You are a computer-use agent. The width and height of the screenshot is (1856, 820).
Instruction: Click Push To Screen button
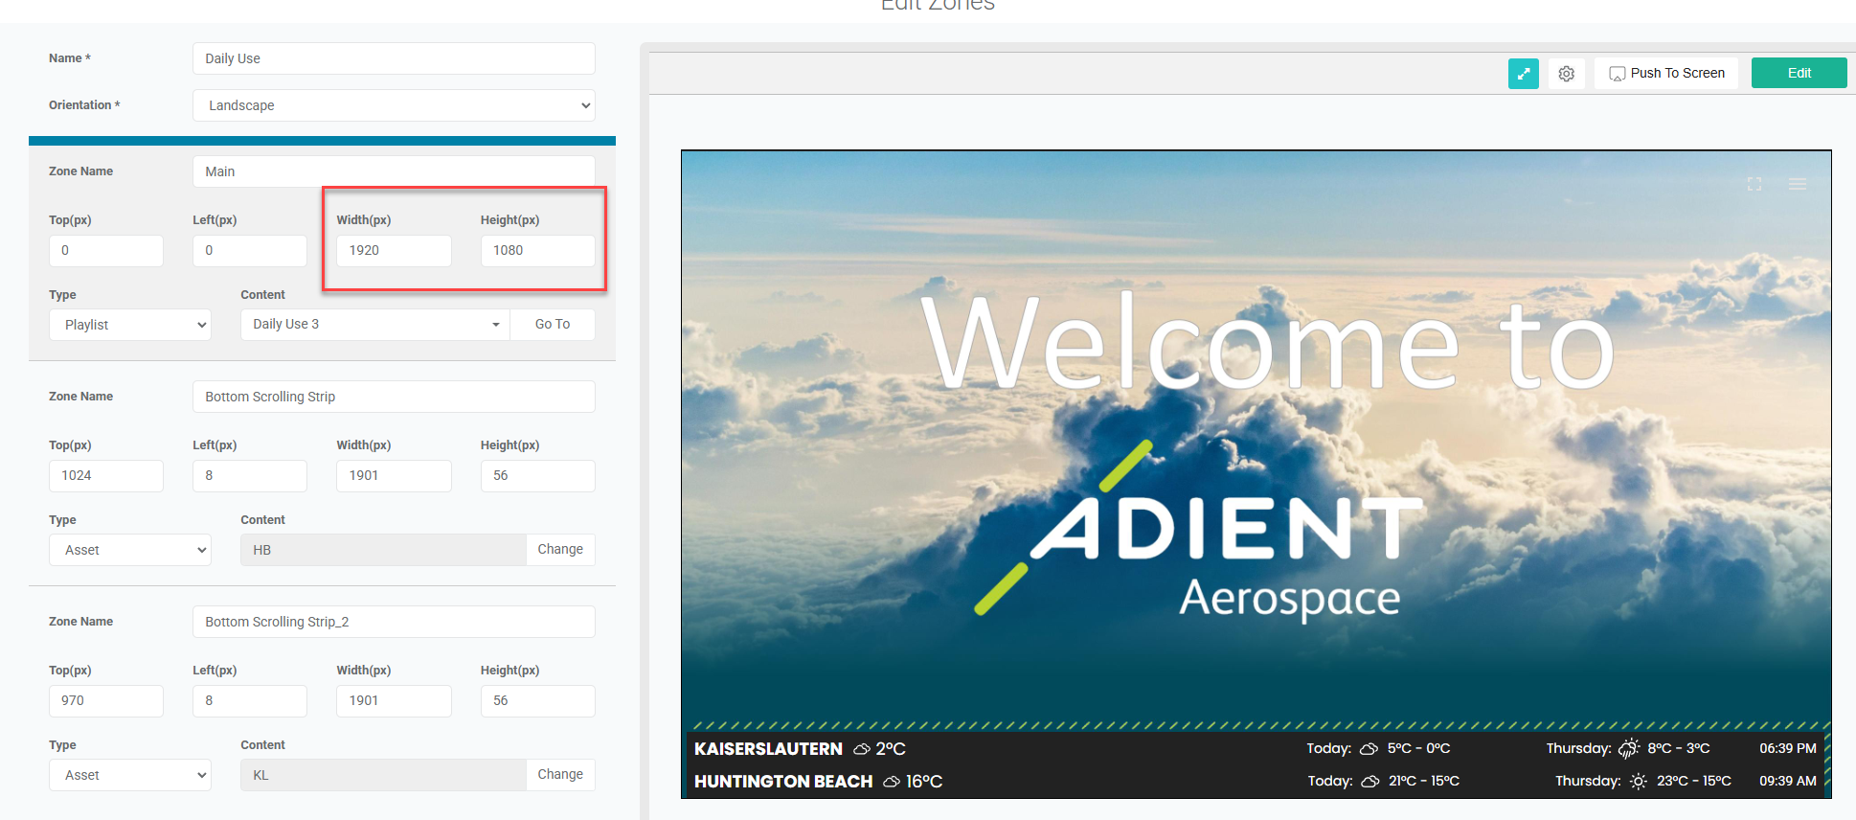tap(1666, 73)
